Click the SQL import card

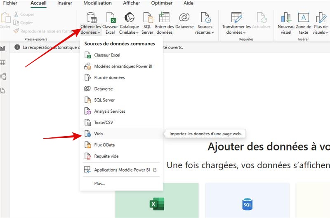coord(247,200)
